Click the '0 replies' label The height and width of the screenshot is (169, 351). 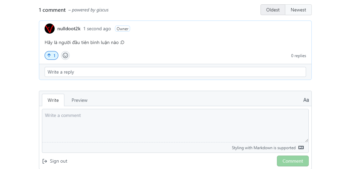pyautogui.click(x=299, y=56)
